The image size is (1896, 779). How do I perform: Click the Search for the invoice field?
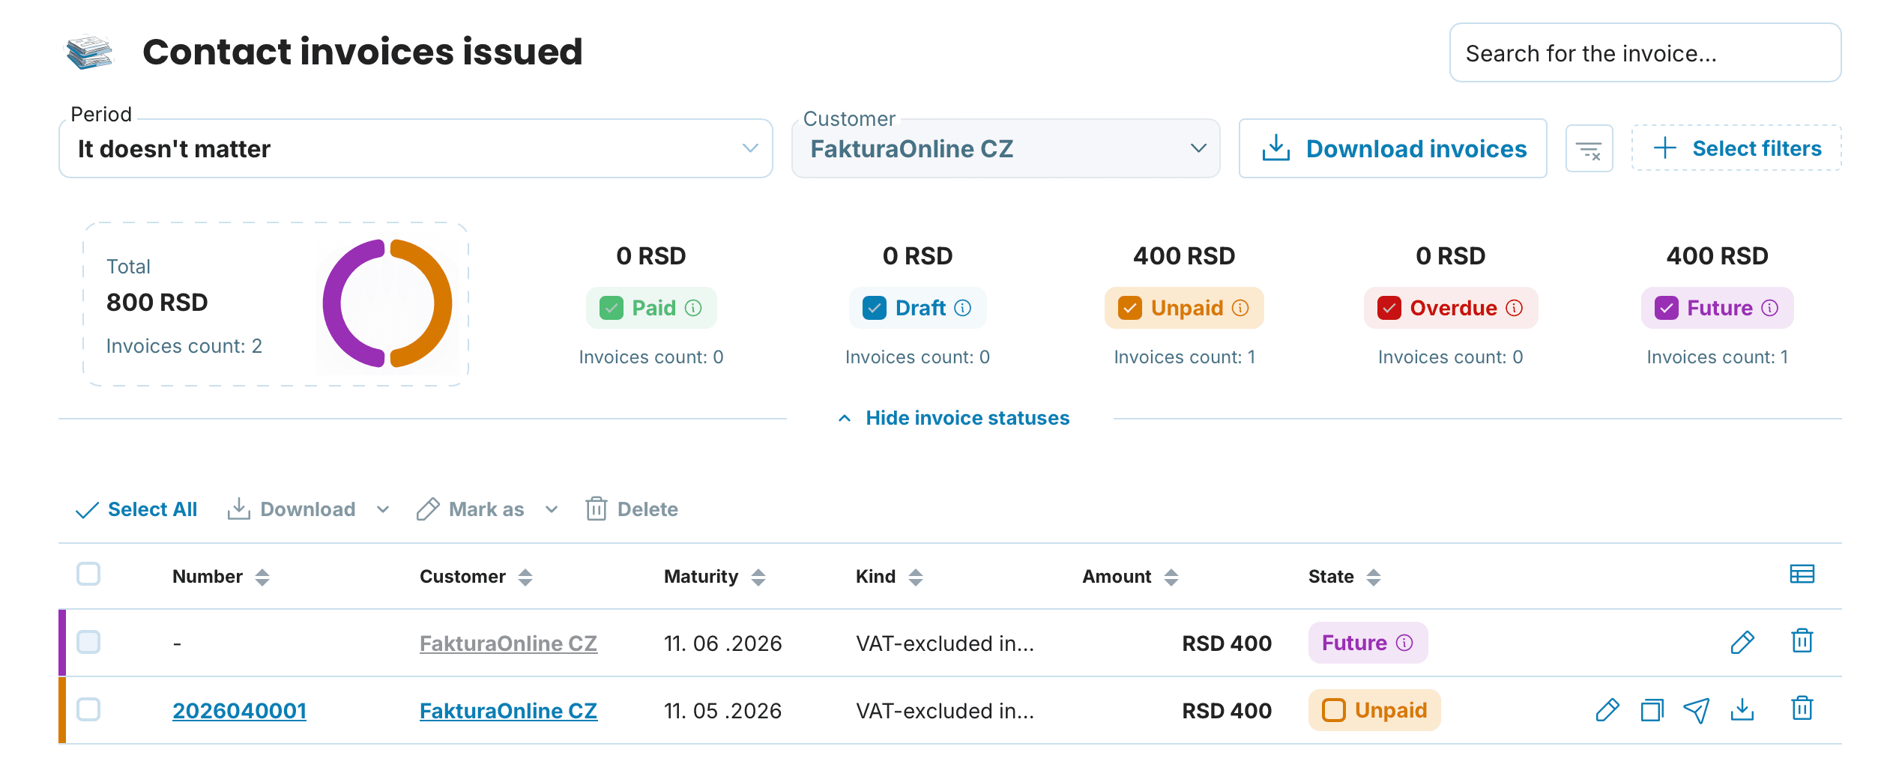coord(1645,52)
